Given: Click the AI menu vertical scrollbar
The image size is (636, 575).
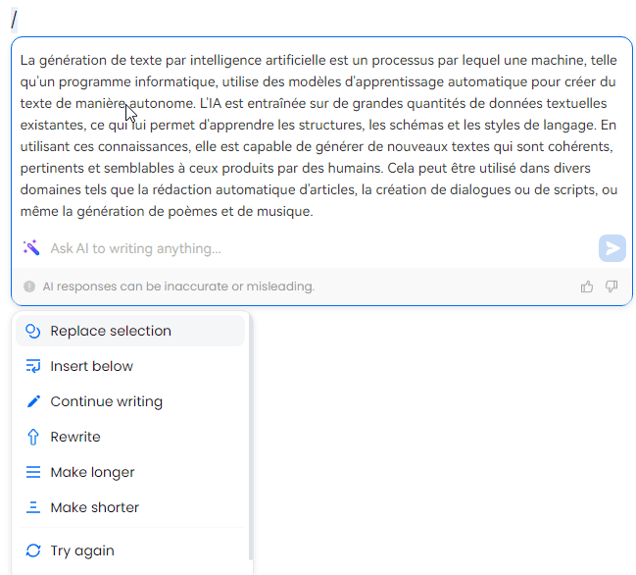Looking at the screenshot, I should coord(251,439).
